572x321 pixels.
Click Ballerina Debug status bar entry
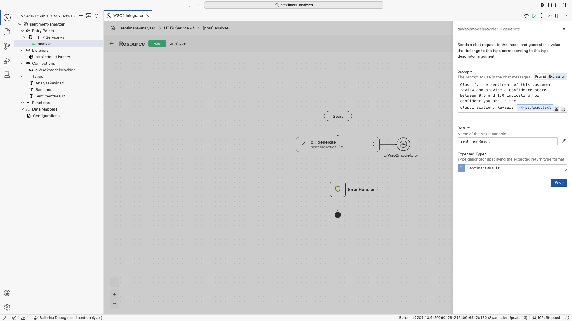68,318
